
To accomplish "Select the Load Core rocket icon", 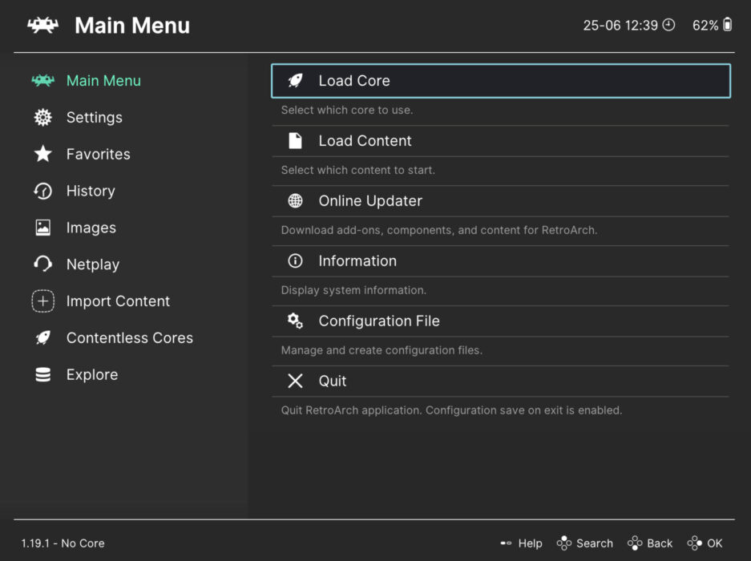I will pos(295,80).
